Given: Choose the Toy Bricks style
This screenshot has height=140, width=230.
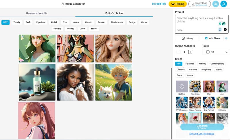Looking at the screenshot, I should coord(195,86).
